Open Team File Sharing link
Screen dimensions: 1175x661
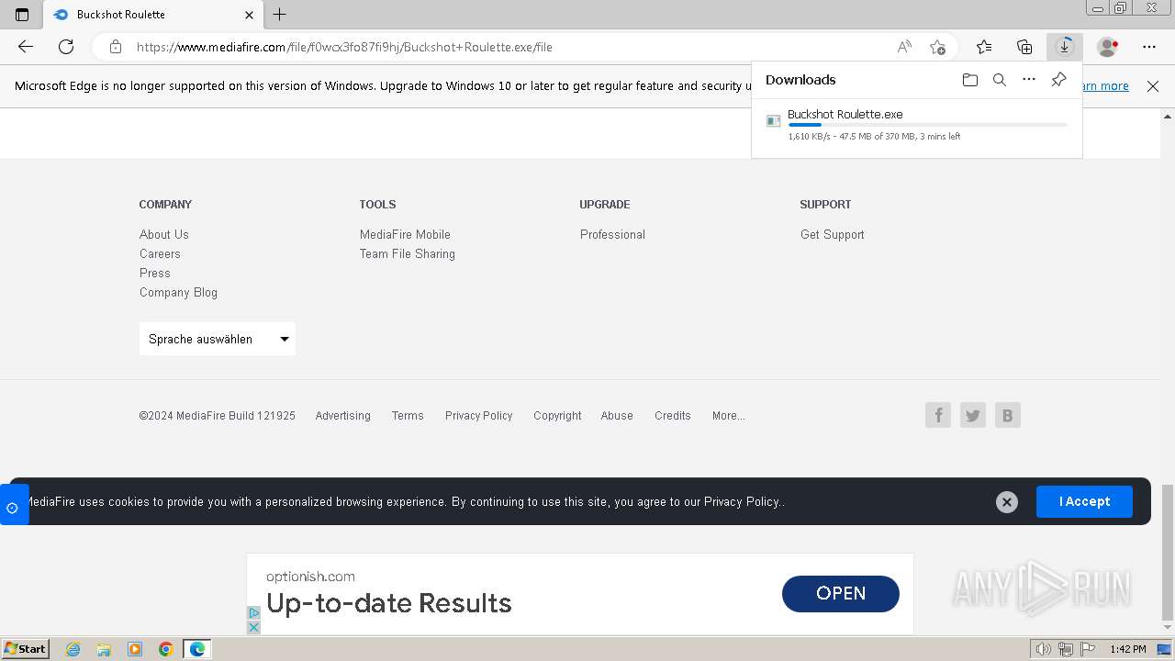[x=408, y=253]
